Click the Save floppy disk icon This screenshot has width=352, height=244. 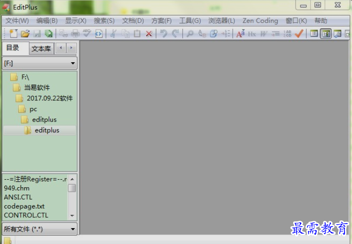tap(37, 34)
